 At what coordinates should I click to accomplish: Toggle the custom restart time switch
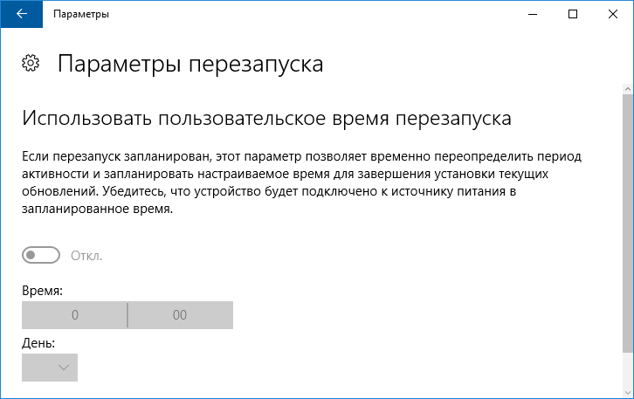pyautogui.click(x=41, y=255)
